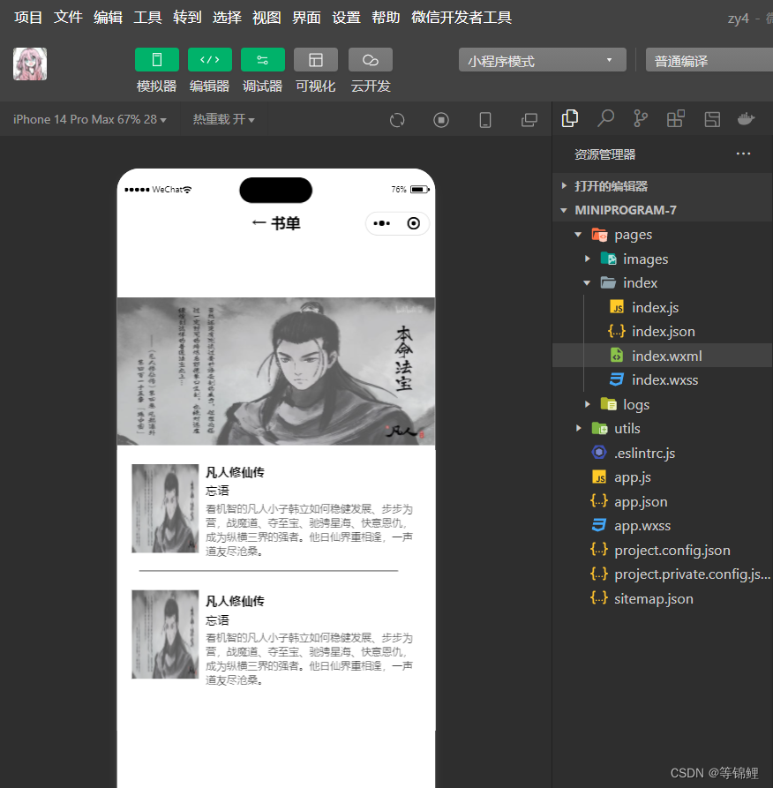Open the app.js file
This screenshot has width=773, height=788.
(x=663, y=477)
